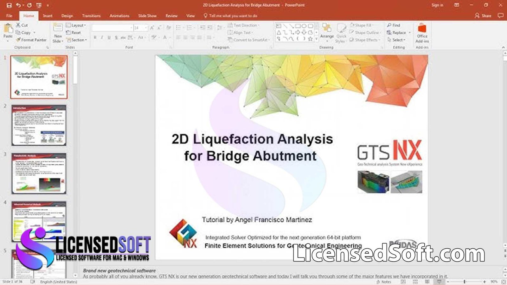Insert a New Slide
The height and width of the screenshot is (285, 507).
tap(58, 33)
